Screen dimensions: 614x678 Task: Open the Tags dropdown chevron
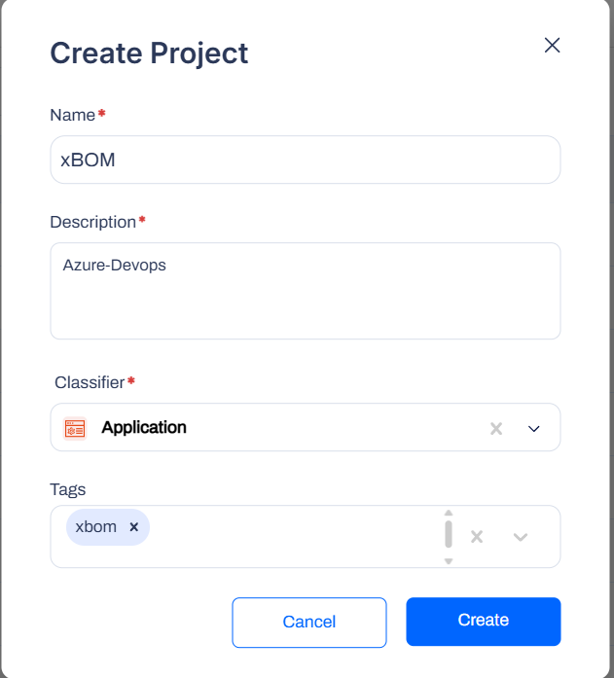[x=521, y=537]
